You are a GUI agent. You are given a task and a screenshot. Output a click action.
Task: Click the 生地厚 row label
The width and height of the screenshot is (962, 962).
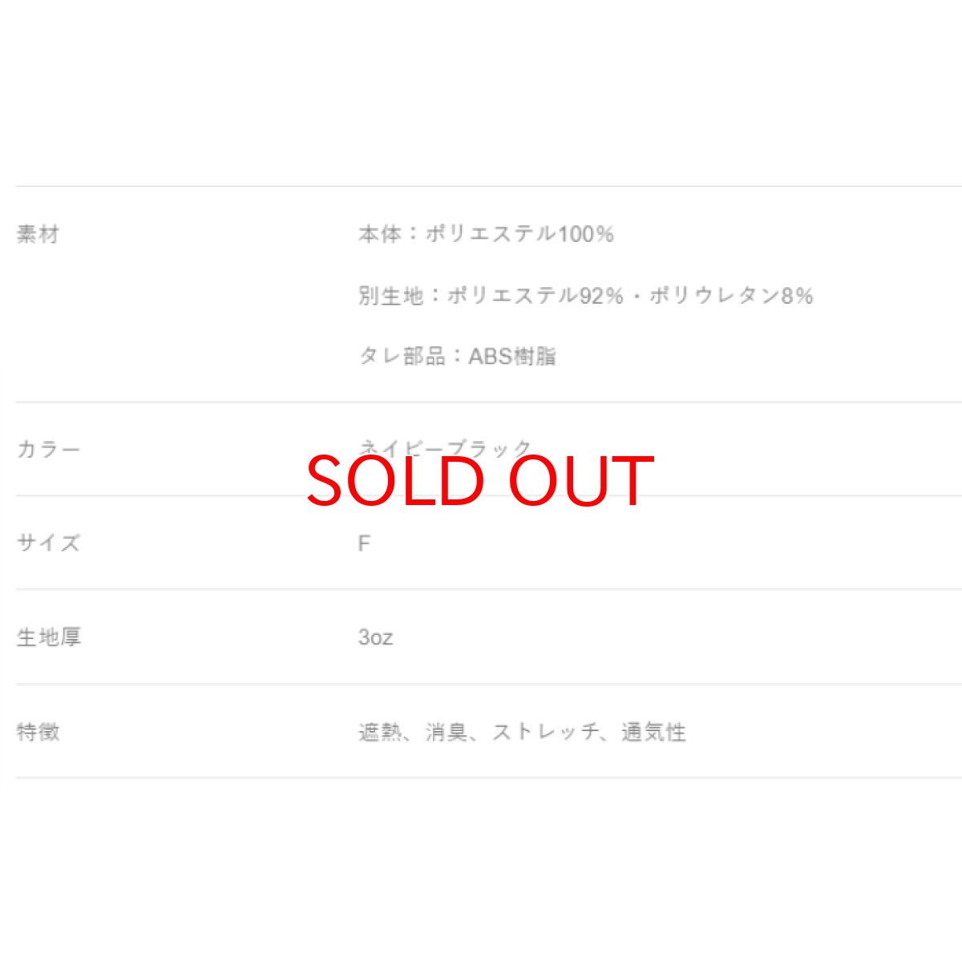[48, 637]
